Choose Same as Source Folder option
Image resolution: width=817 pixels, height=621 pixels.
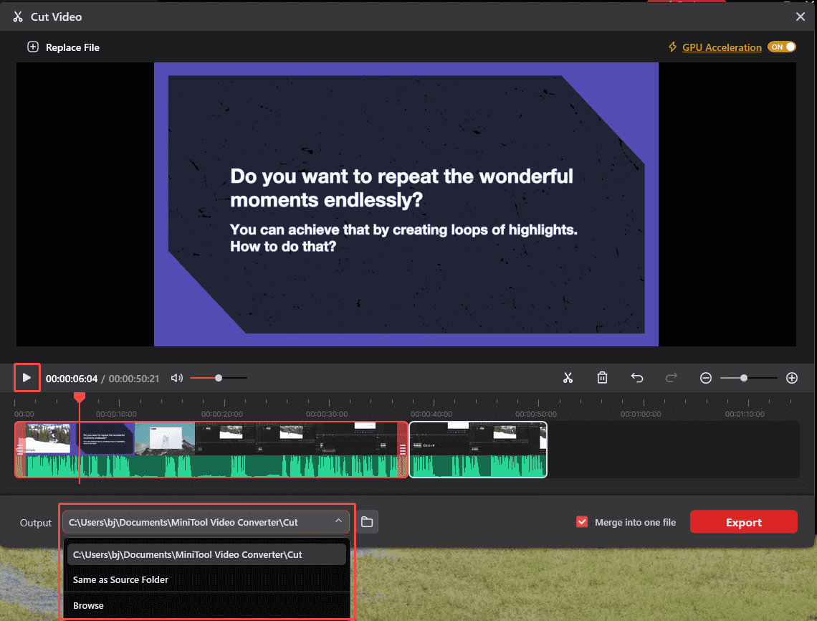[206, 580]
